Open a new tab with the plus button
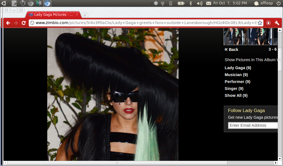283x166 pixels. tap(85, 15)
